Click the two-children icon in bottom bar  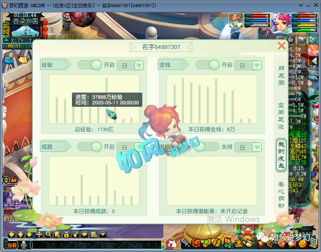[x=228, y=243]
